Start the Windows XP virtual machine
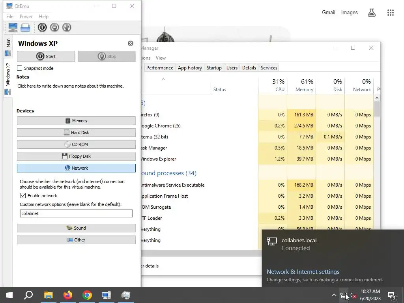 [46, 56]
